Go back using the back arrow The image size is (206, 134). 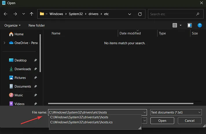point(5,14)
